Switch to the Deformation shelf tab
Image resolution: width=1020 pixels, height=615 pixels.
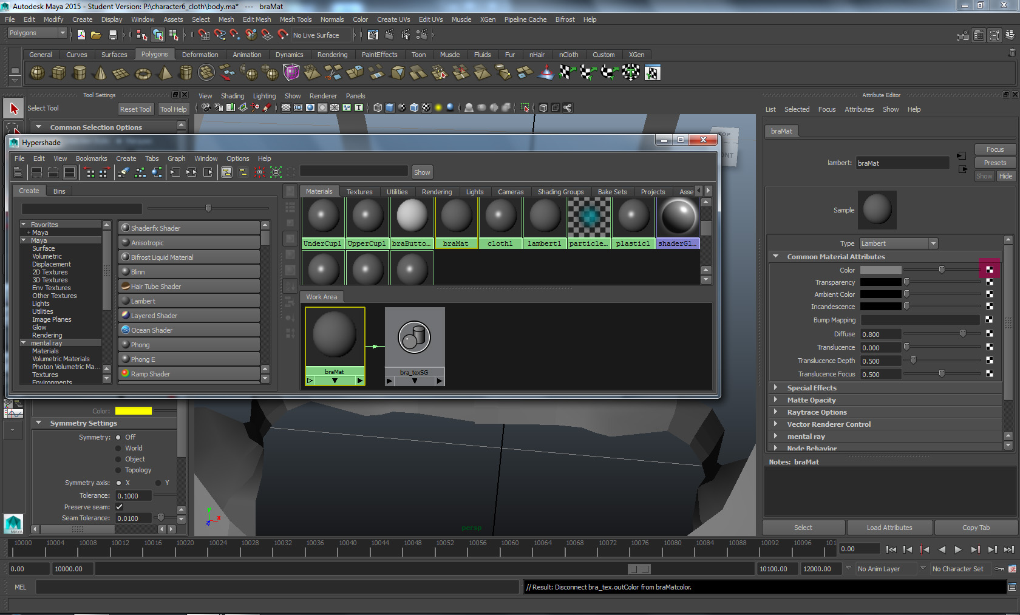[x=200, y=55]
